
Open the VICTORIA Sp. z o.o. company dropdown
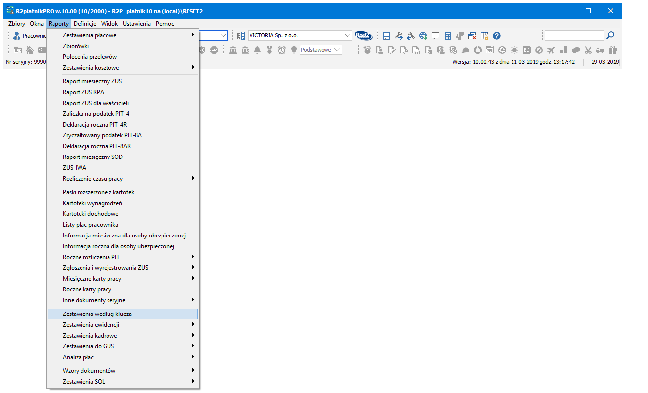click(348, 35)
